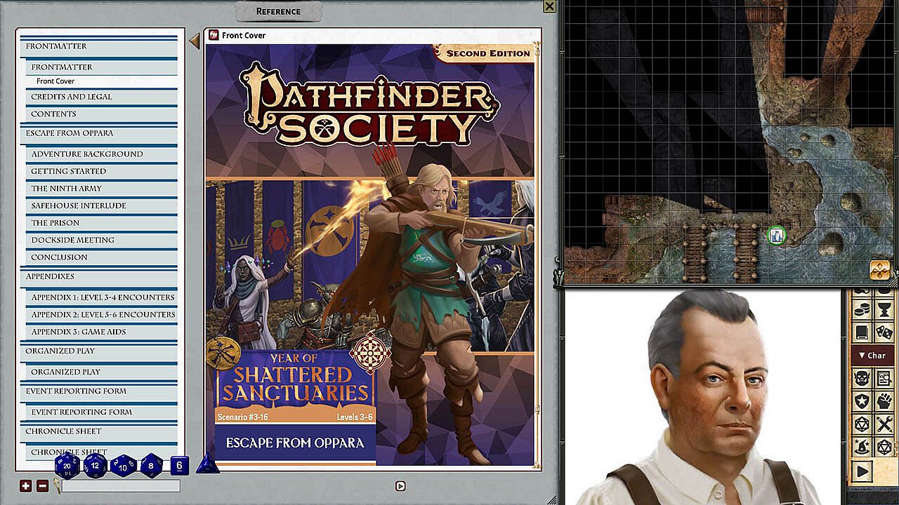Increase the modifier with the plus button

coord(25,485)
